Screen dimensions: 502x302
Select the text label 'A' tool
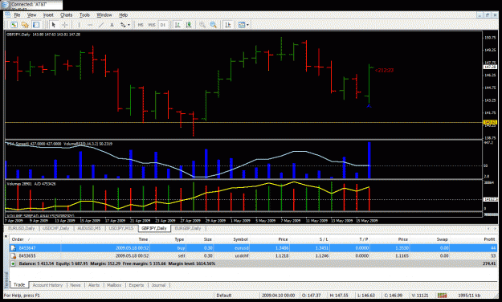tap(112, 25)
